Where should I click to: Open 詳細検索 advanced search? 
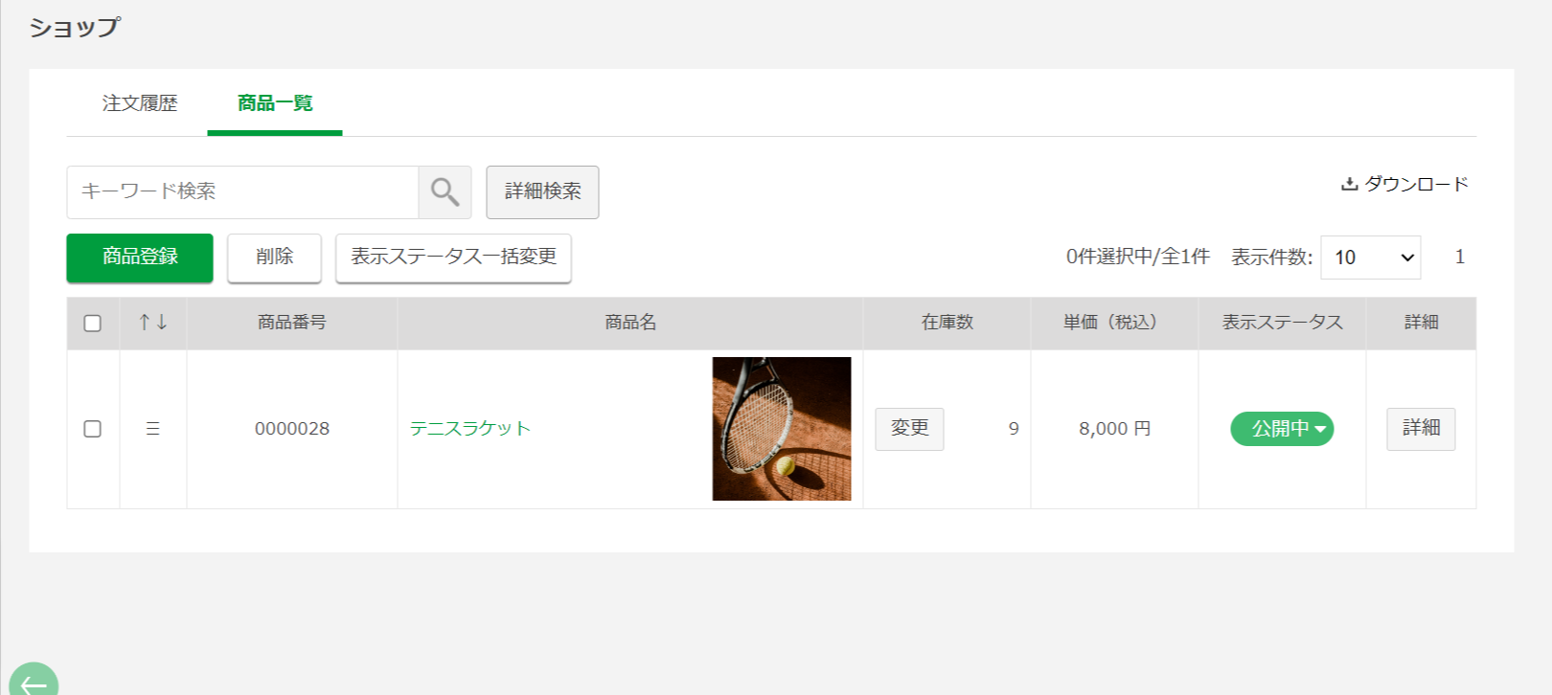(542, 191)
